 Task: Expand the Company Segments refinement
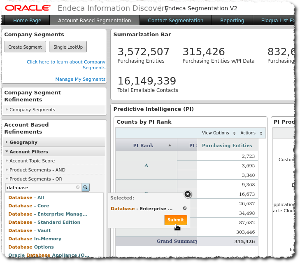32,110
